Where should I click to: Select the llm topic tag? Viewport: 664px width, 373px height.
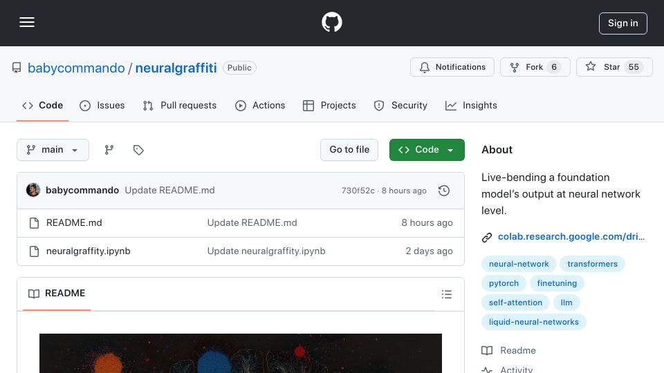pyautogui.click(x=566, y=303)
